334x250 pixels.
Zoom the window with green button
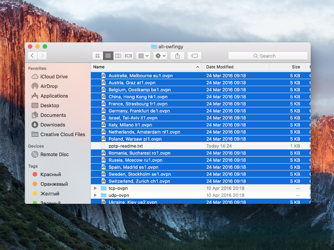point(45,47)
